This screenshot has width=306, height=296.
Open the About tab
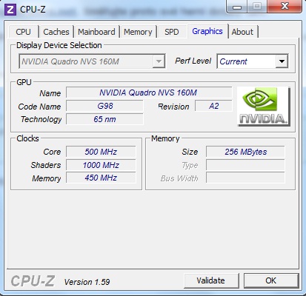[x=242, y=32]
